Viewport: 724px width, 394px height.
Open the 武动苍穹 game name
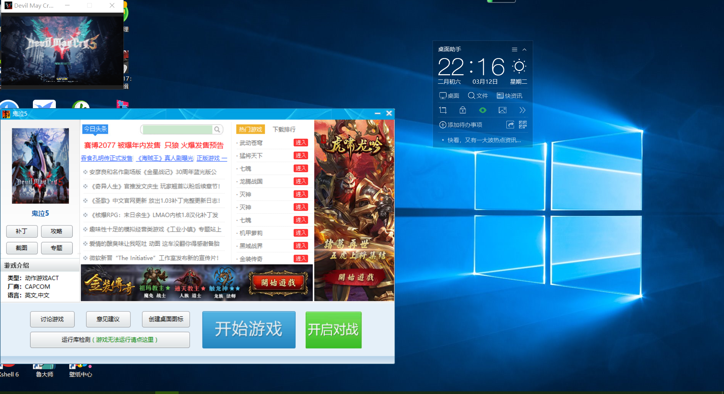[x=251, y=143]
